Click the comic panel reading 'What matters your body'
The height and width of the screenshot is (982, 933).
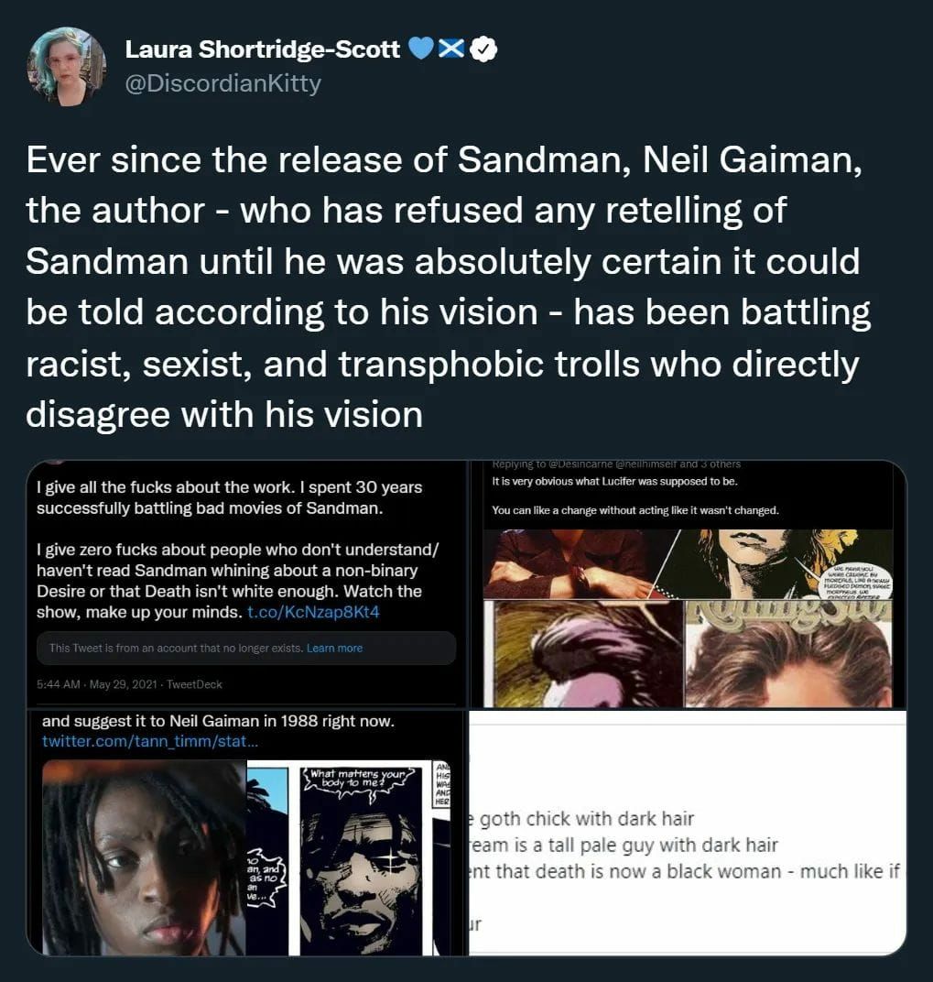(x=360, y=858)
